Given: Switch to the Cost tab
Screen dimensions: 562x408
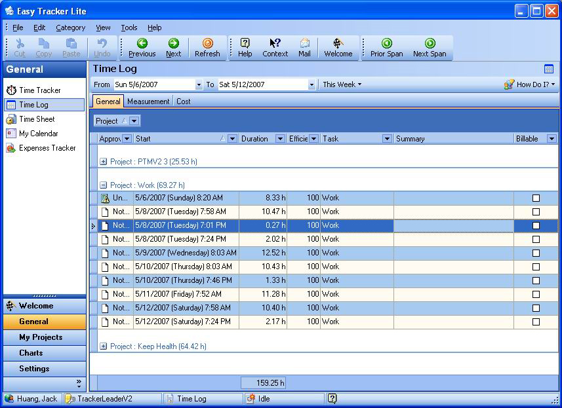Looking at the screenshot, I should [x=184, y=102].
